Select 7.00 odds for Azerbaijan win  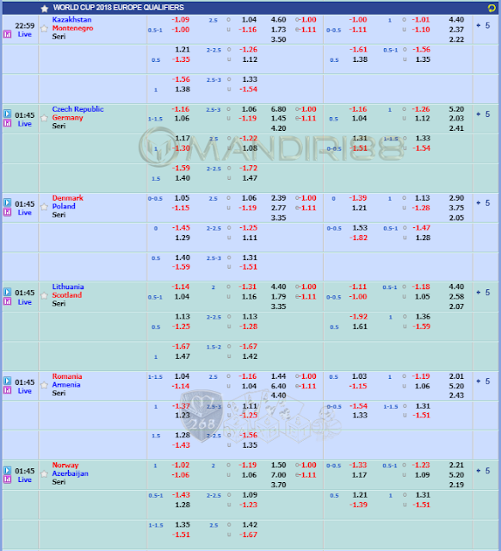[x=278, y=475]
